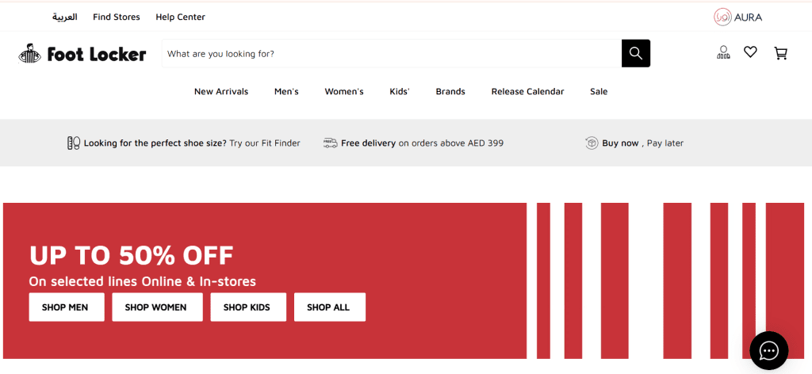Image resolution: width=812 pixels, height=374 pixels.
Task: Click the Foot Locker logo
Action: click(82, 54)
